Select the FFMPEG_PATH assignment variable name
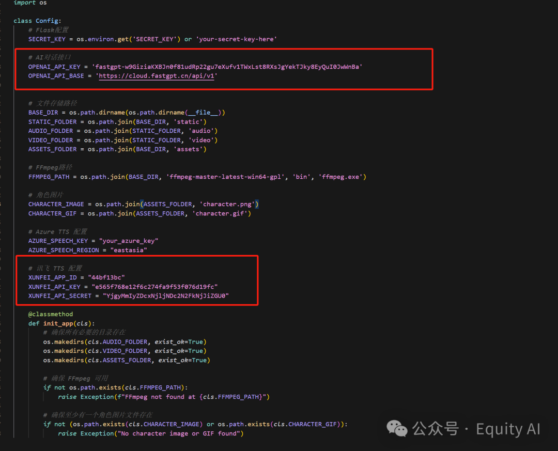Screen dimensions: 558x451 (49, 177)
